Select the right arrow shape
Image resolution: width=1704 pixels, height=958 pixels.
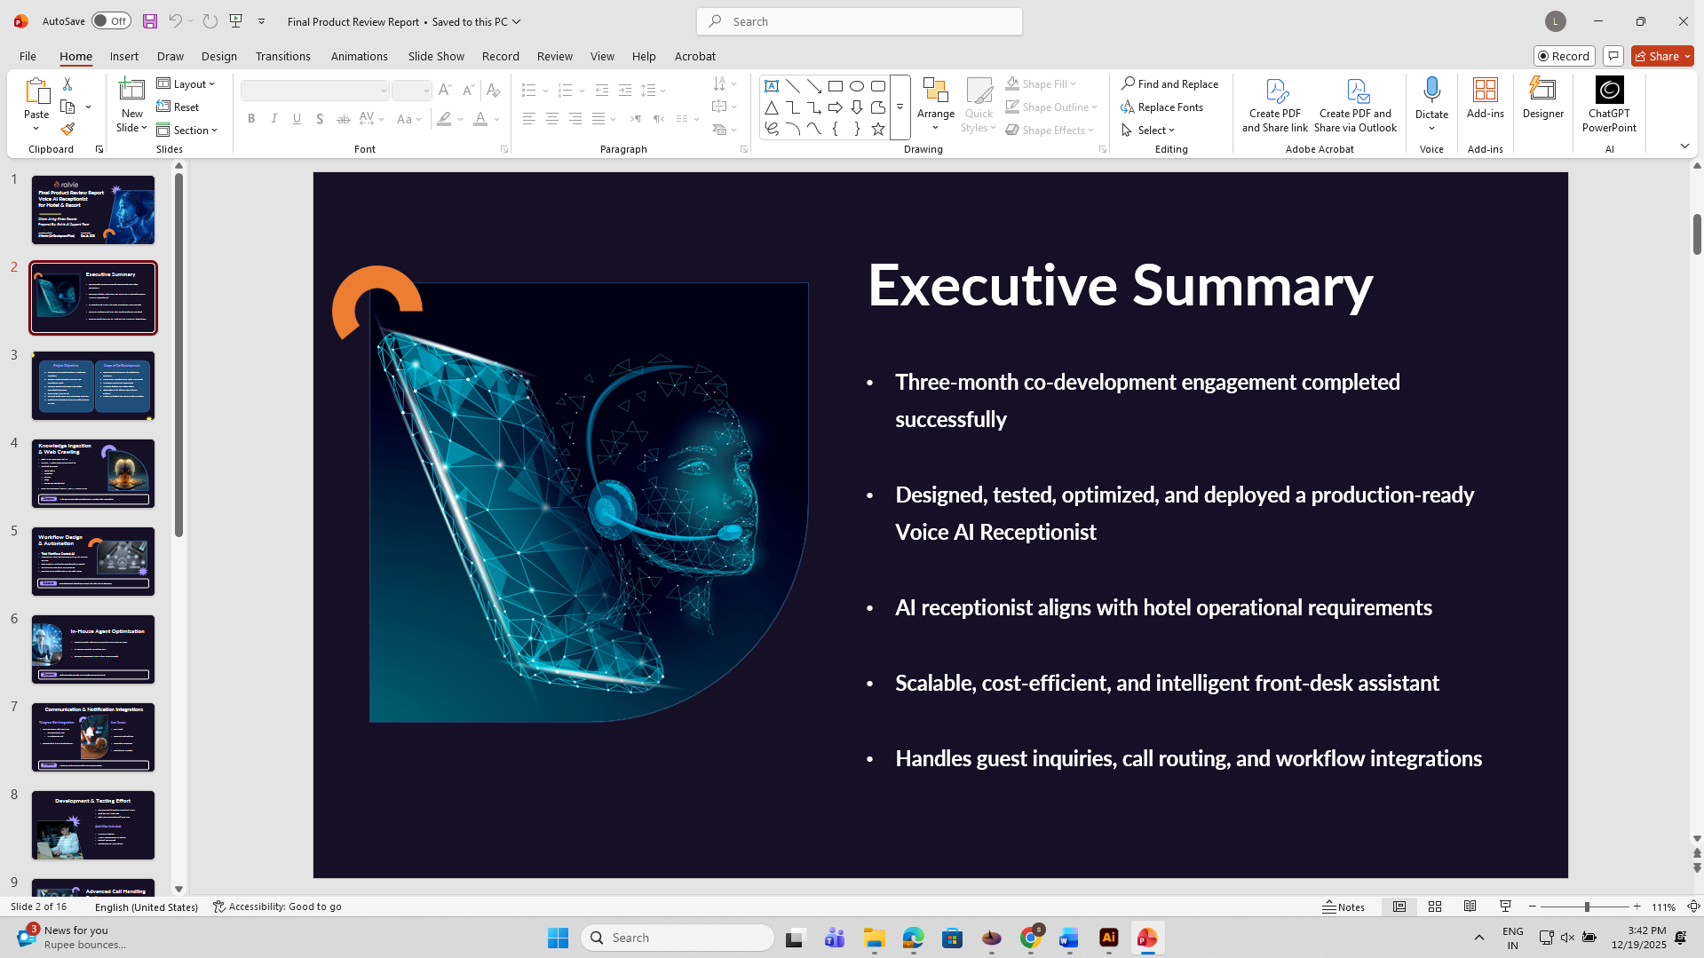[x=836, y=107]
